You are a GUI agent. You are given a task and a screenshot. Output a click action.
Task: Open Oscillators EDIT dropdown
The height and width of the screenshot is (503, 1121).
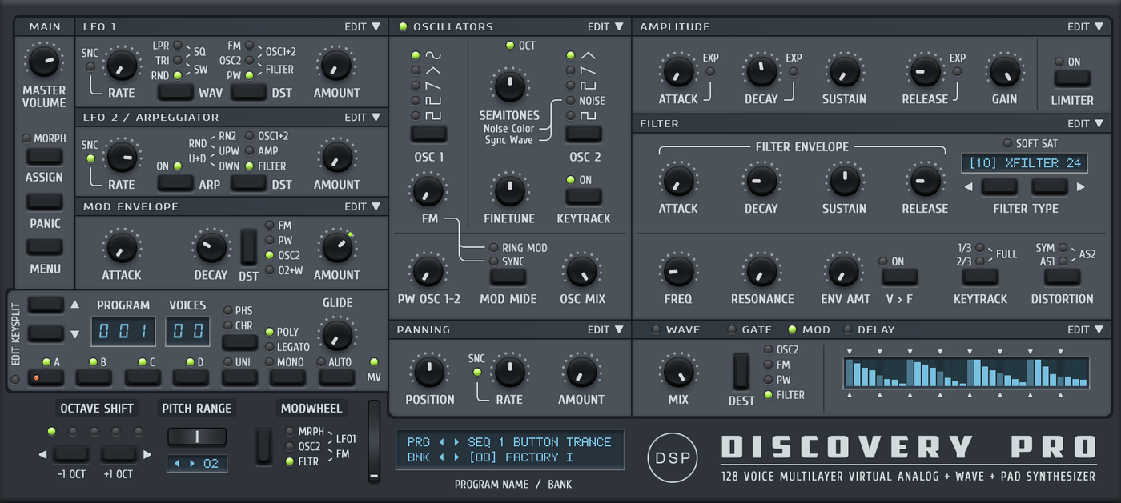(x=605, y=26)
